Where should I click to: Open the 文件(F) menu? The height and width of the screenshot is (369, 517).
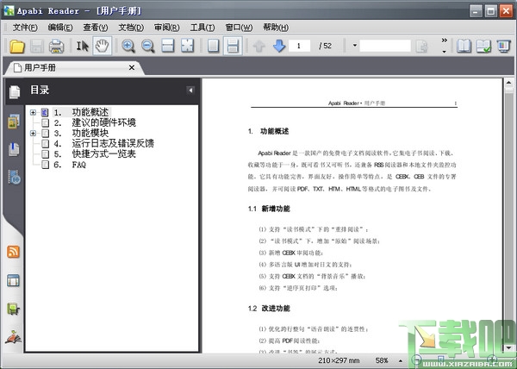coord(25,28)
